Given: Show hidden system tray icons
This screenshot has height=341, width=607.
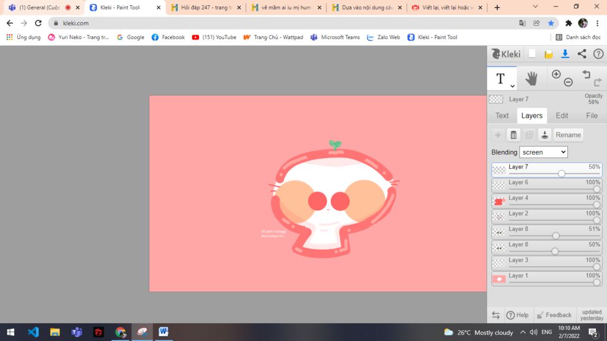Looking at the screenshot, I should click(523, 332).
